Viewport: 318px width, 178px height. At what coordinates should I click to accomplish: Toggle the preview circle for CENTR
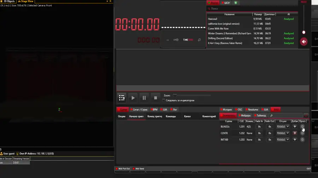coord(302,133)
